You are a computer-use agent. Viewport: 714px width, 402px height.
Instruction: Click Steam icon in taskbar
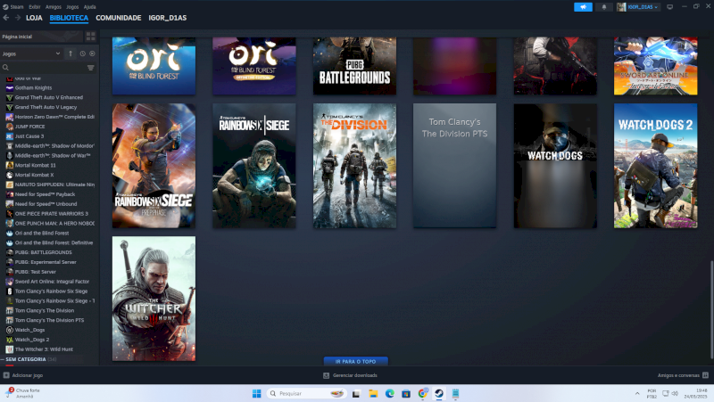coord(439,393)
